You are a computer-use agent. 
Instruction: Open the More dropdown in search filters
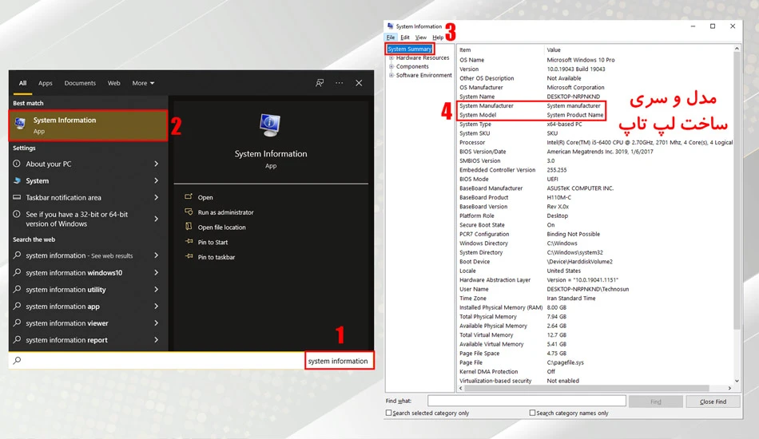click(143, 83)
